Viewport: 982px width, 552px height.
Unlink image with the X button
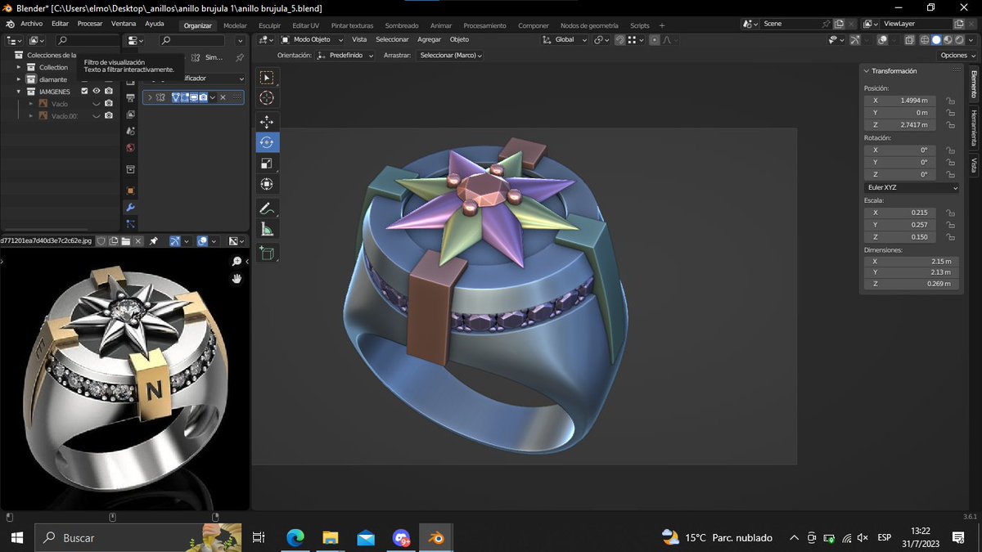click(x=137, y=241)
